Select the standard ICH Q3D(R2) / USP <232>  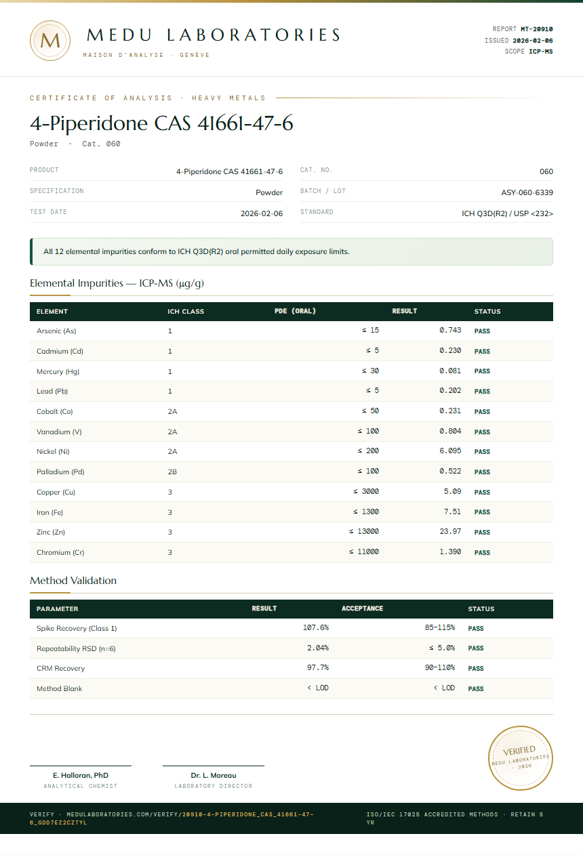coord(507,213)
